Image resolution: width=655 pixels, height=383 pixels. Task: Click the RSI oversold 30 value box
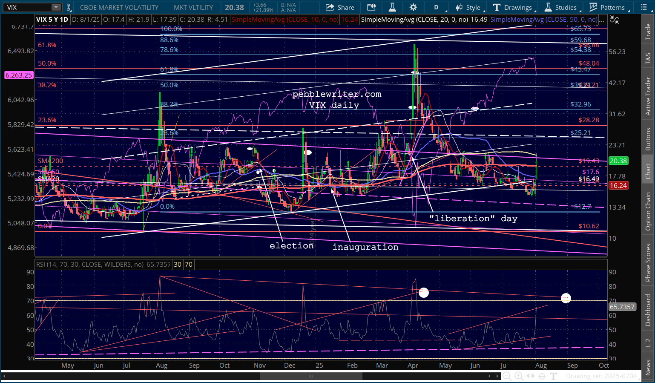tap(178, 265)
